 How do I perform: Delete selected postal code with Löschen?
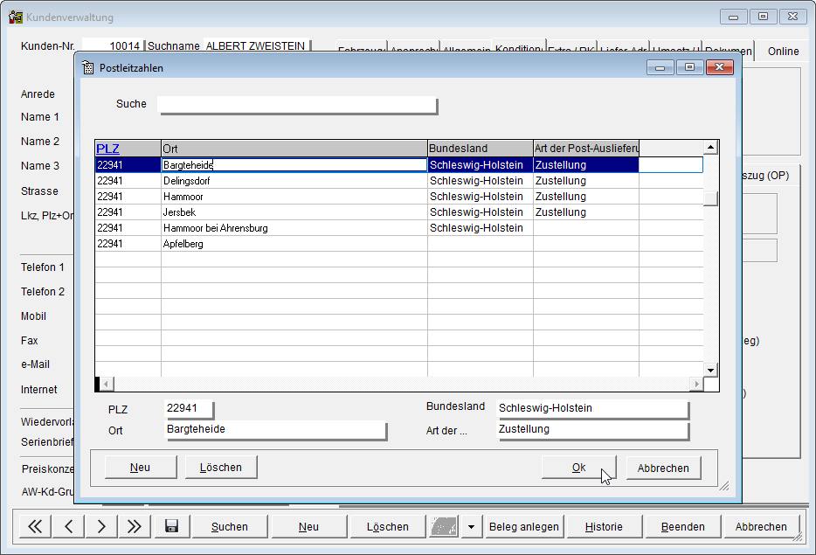[221, 467]
